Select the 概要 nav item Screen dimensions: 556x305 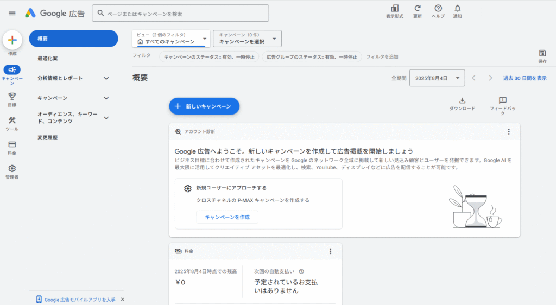click(x=73, y=39)
